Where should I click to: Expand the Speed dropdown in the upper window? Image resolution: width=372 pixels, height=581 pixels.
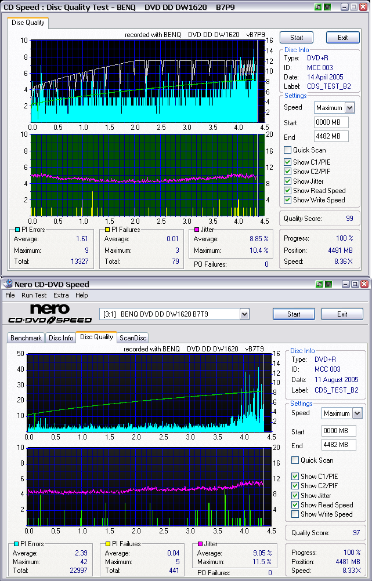[x=349, y=108]
